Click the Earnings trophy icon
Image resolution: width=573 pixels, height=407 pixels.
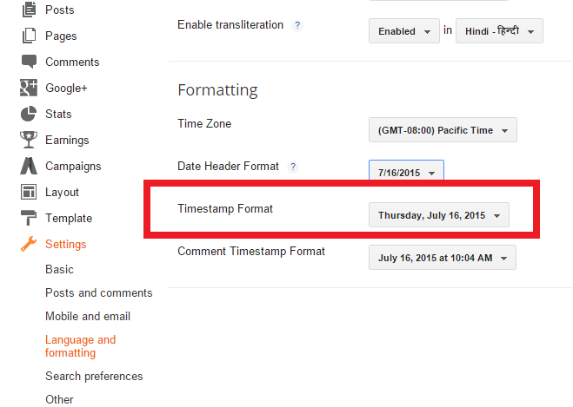[x=29, y=141]
